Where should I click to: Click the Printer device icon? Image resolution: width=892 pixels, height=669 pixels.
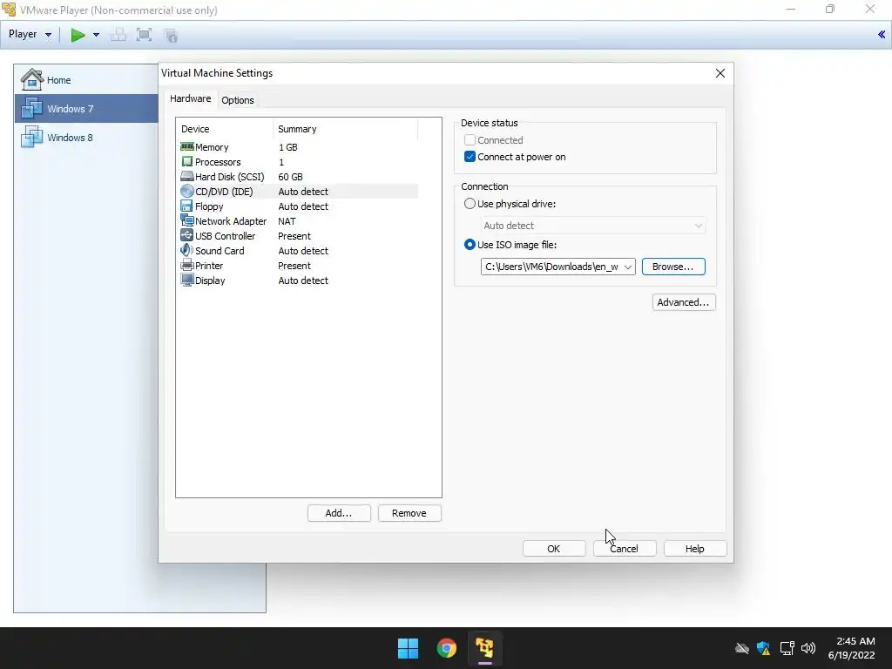[x=186, y=265]
